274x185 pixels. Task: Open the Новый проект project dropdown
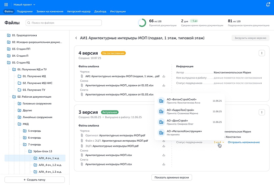point(24,5)
